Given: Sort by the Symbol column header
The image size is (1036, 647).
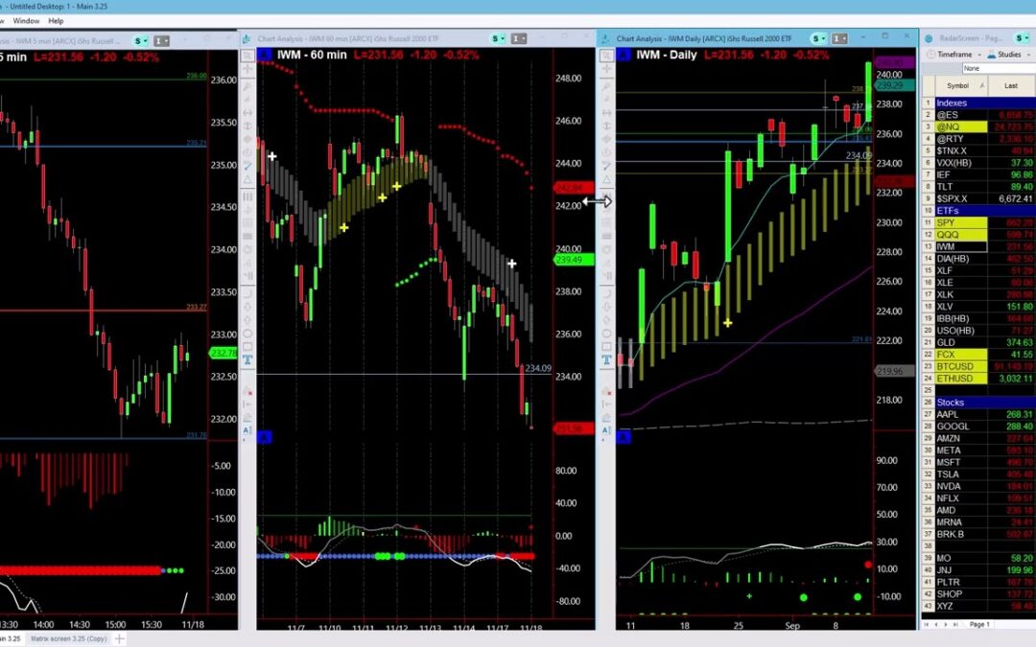Looking at the screenshot, I should point(957,85).
